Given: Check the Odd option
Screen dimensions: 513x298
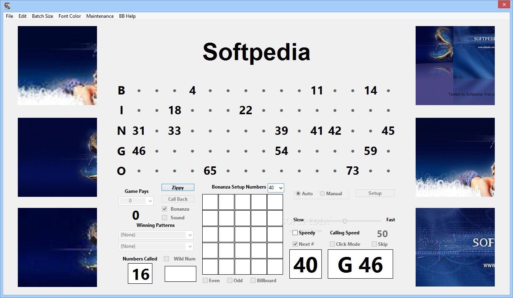Looking at the screenshot, I should [x=230, y=280].
